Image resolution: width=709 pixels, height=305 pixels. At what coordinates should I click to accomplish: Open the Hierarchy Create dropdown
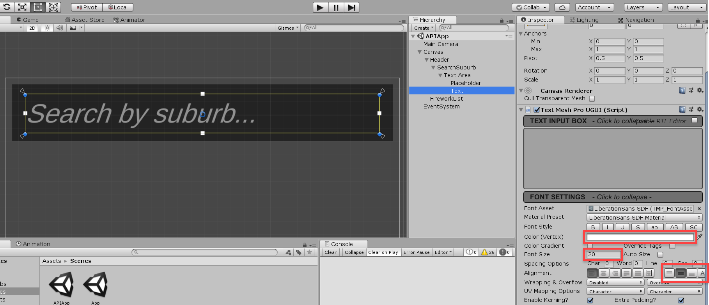click(x=424, y=28)
